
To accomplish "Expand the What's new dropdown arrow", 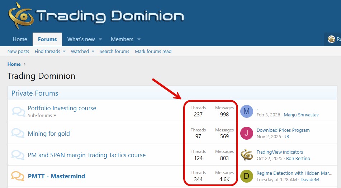I will tap(101, 39).
